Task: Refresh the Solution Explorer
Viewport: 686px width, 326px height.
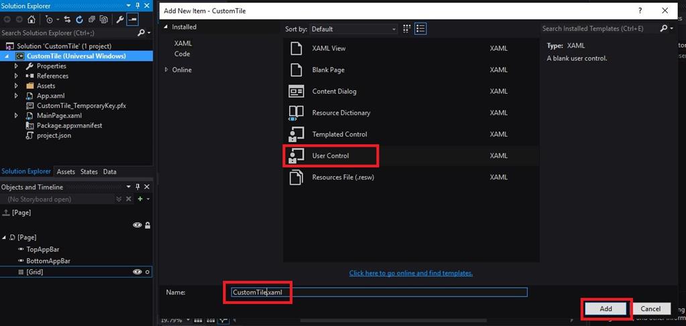Action: (x=79, y=19)
